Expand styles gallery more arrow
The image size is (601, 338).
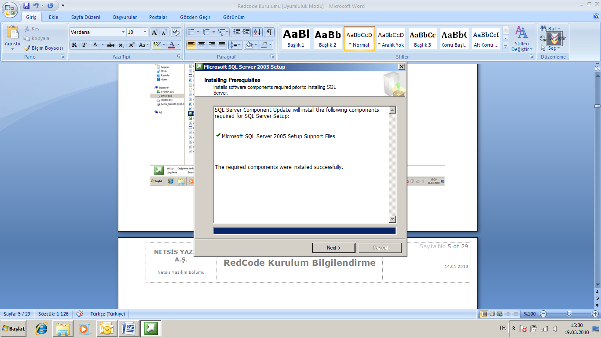pos(506,47)
